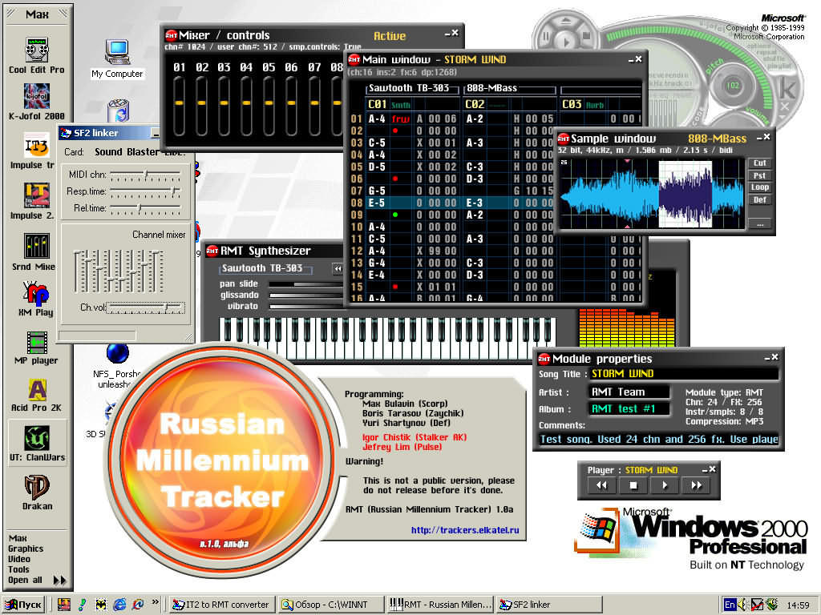Click the Def button in Sample window

point(759,199)
